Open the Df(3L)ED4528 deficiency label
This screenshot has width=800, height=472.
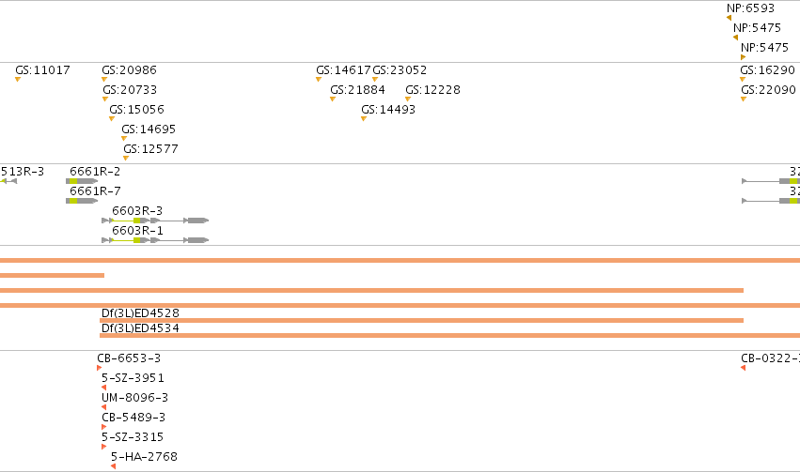(140, 312)
